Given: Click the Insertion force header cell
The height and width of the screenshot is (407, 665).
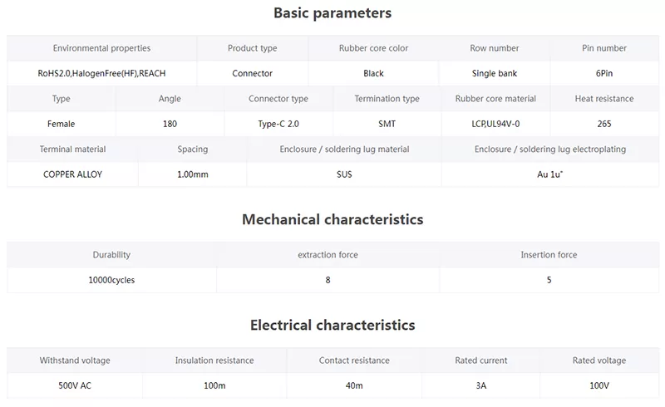Looking at the screenshot, I should pyautogui.click(x=549, y=254).
